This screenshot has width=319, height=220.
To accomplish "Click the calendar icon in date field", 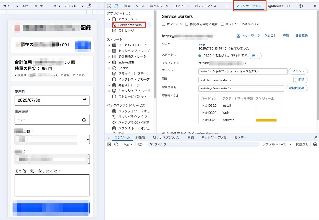I will (x=85, y=101).
